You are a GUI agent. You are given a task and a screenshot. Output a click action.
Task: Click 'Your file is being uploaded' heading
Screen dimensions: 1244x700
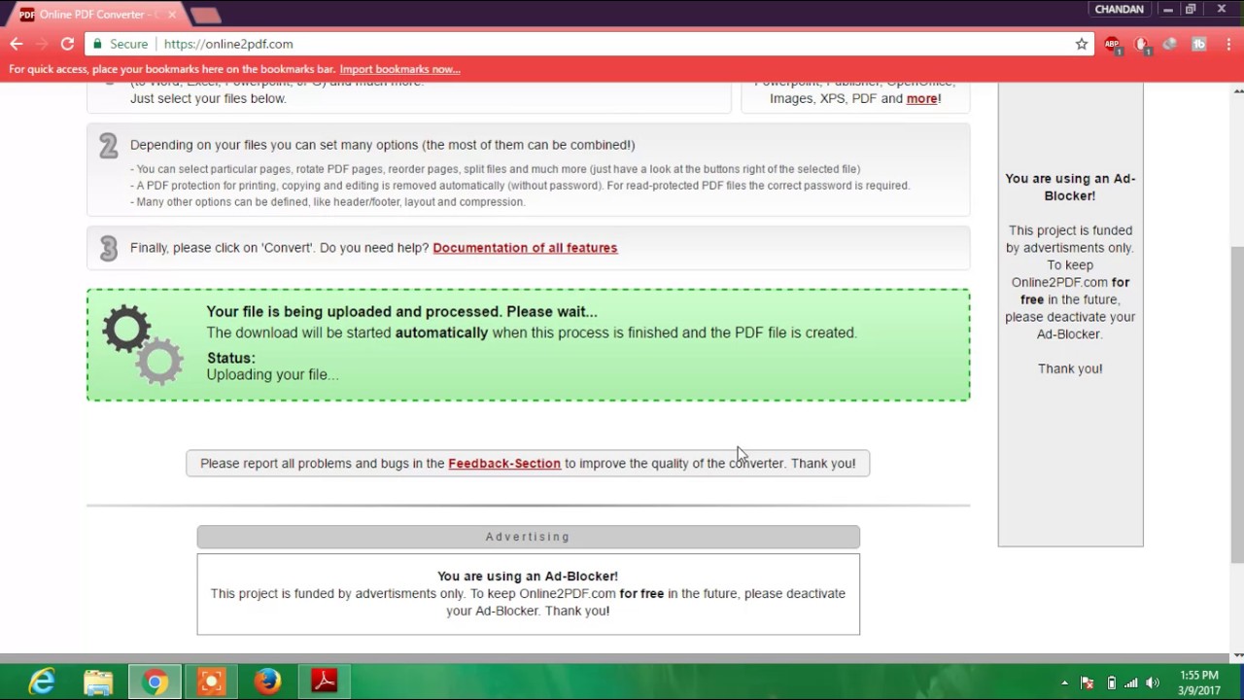pos(401,312)
